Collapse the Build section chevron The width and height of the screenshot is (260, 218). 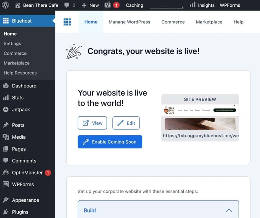(229, 210)
